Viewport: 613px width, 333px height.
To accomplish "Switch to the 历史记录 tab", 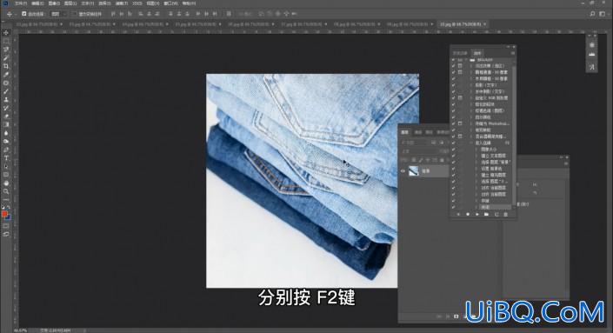I will (x=460, y=53).
